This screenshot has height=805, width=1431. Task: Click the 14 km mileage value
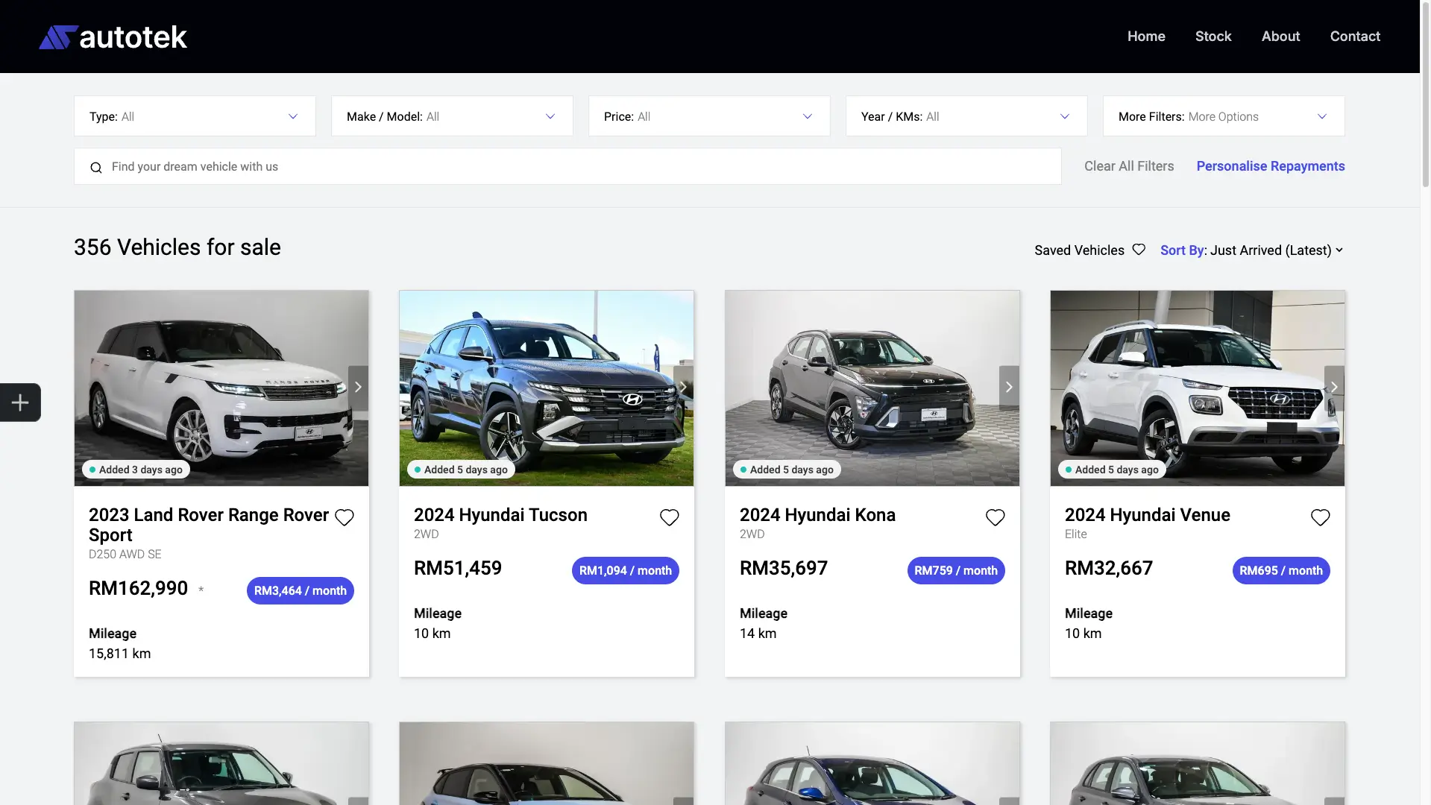pos(758,634)
